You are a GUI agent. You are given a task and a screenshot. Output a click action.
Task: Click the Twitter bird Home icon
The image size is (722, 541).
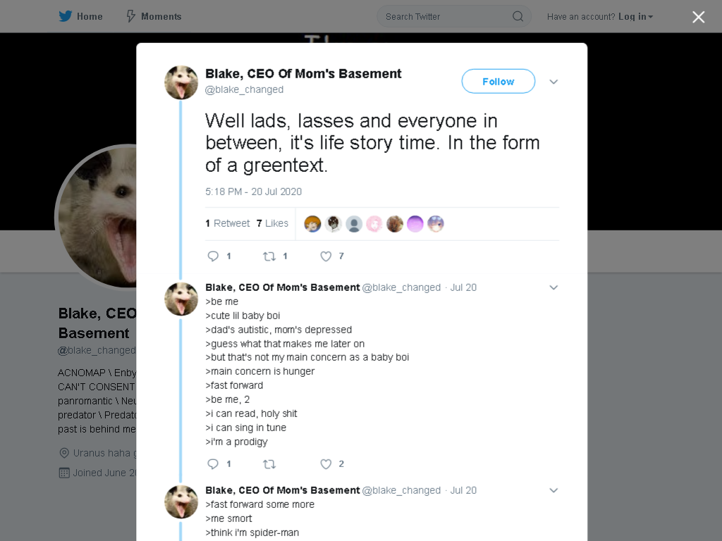click(x=66, y=17)
